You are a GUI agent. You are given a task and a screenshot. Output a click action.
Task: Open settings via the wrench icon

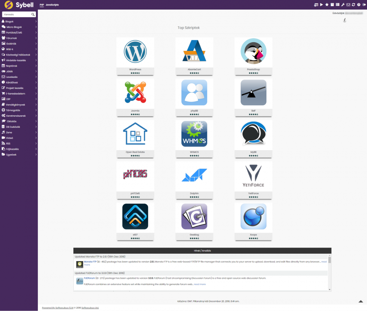pos(343,5)
